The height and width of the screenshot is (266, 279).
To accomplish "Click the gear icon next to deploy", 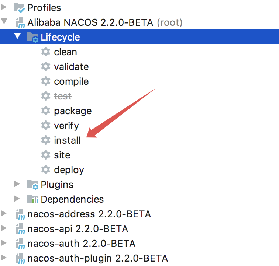I will (45, 170).
